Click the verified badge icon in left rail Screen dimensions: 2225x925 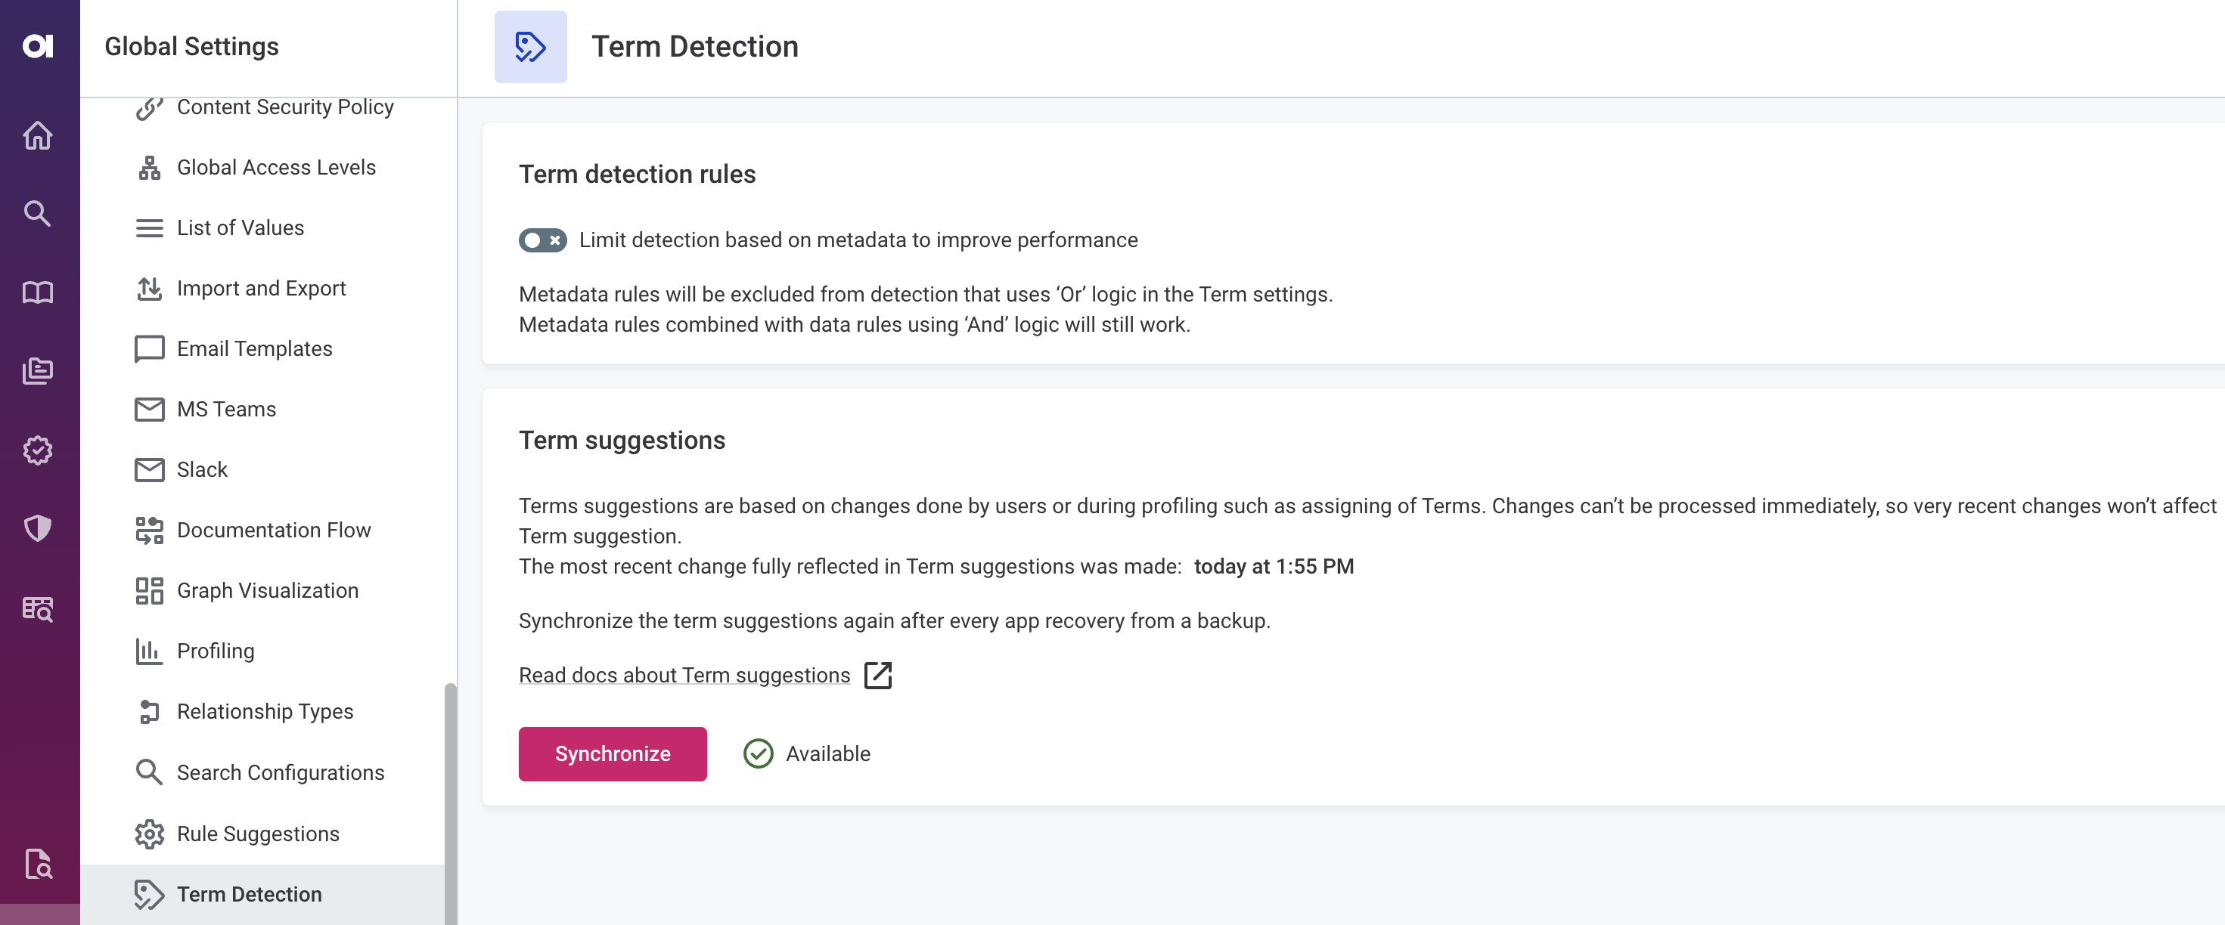click(x=38, y=450)
